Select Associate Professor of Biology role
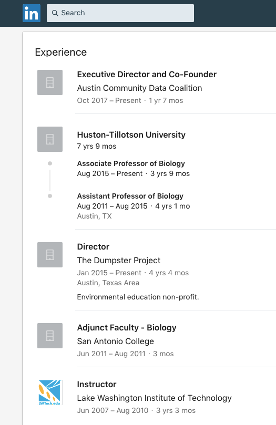276x425 pixels. point(131,163)
